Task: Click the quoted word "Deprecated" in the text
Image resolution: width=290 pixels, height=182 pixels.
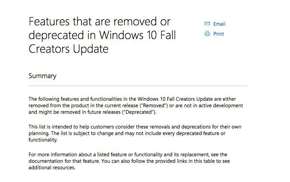Action: tap(140, 112)
